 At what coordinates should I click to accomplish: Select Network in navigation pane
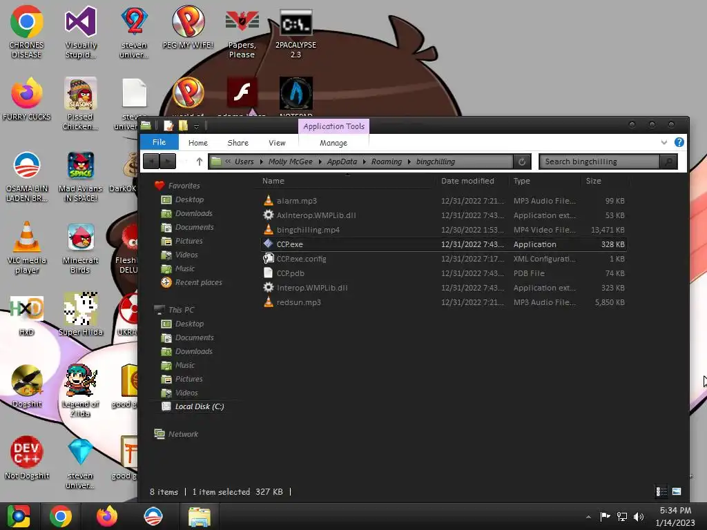(176, 434)
